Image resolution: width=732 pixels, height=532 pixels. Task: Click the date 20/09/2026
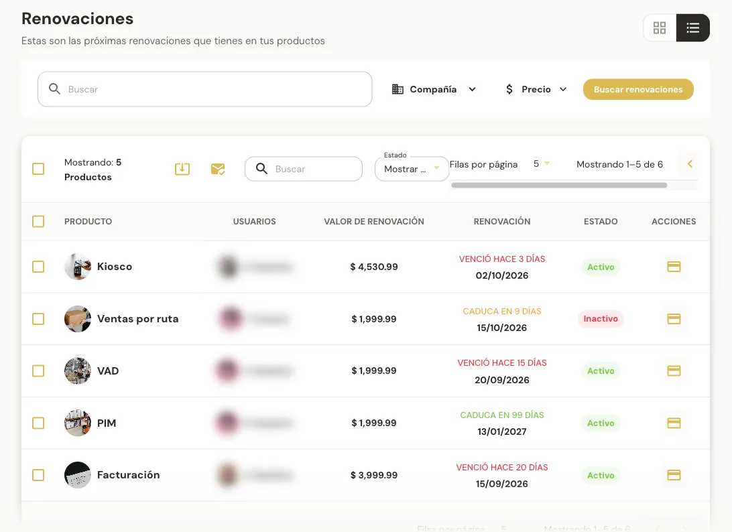(502, 380)
